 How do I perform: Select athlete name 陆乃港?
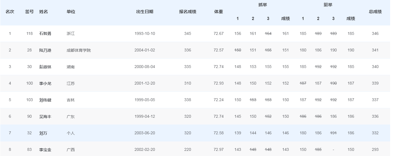[x=45, y=50]
